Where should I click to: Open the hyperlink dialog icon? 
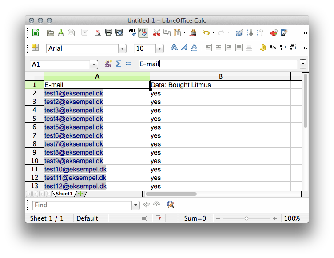[240, 32]
